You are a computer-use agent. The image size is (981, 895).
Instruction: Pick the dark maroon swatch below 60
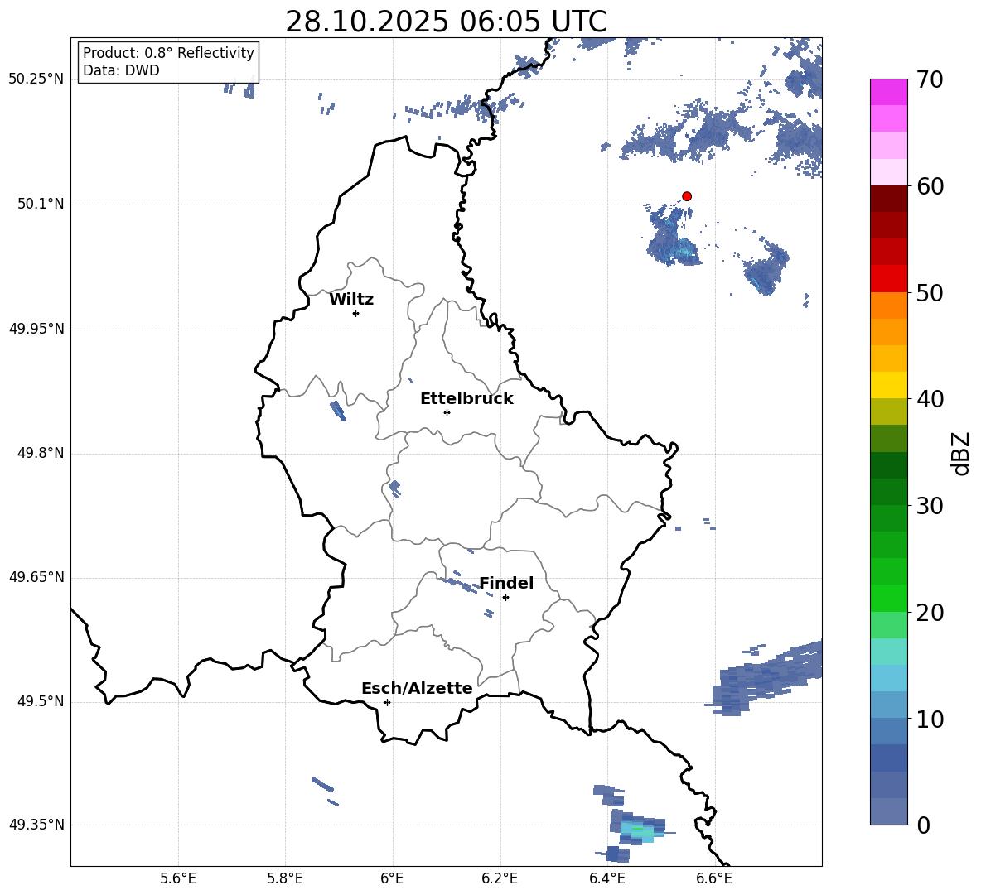pyautogui.click(x=888, y=199)
